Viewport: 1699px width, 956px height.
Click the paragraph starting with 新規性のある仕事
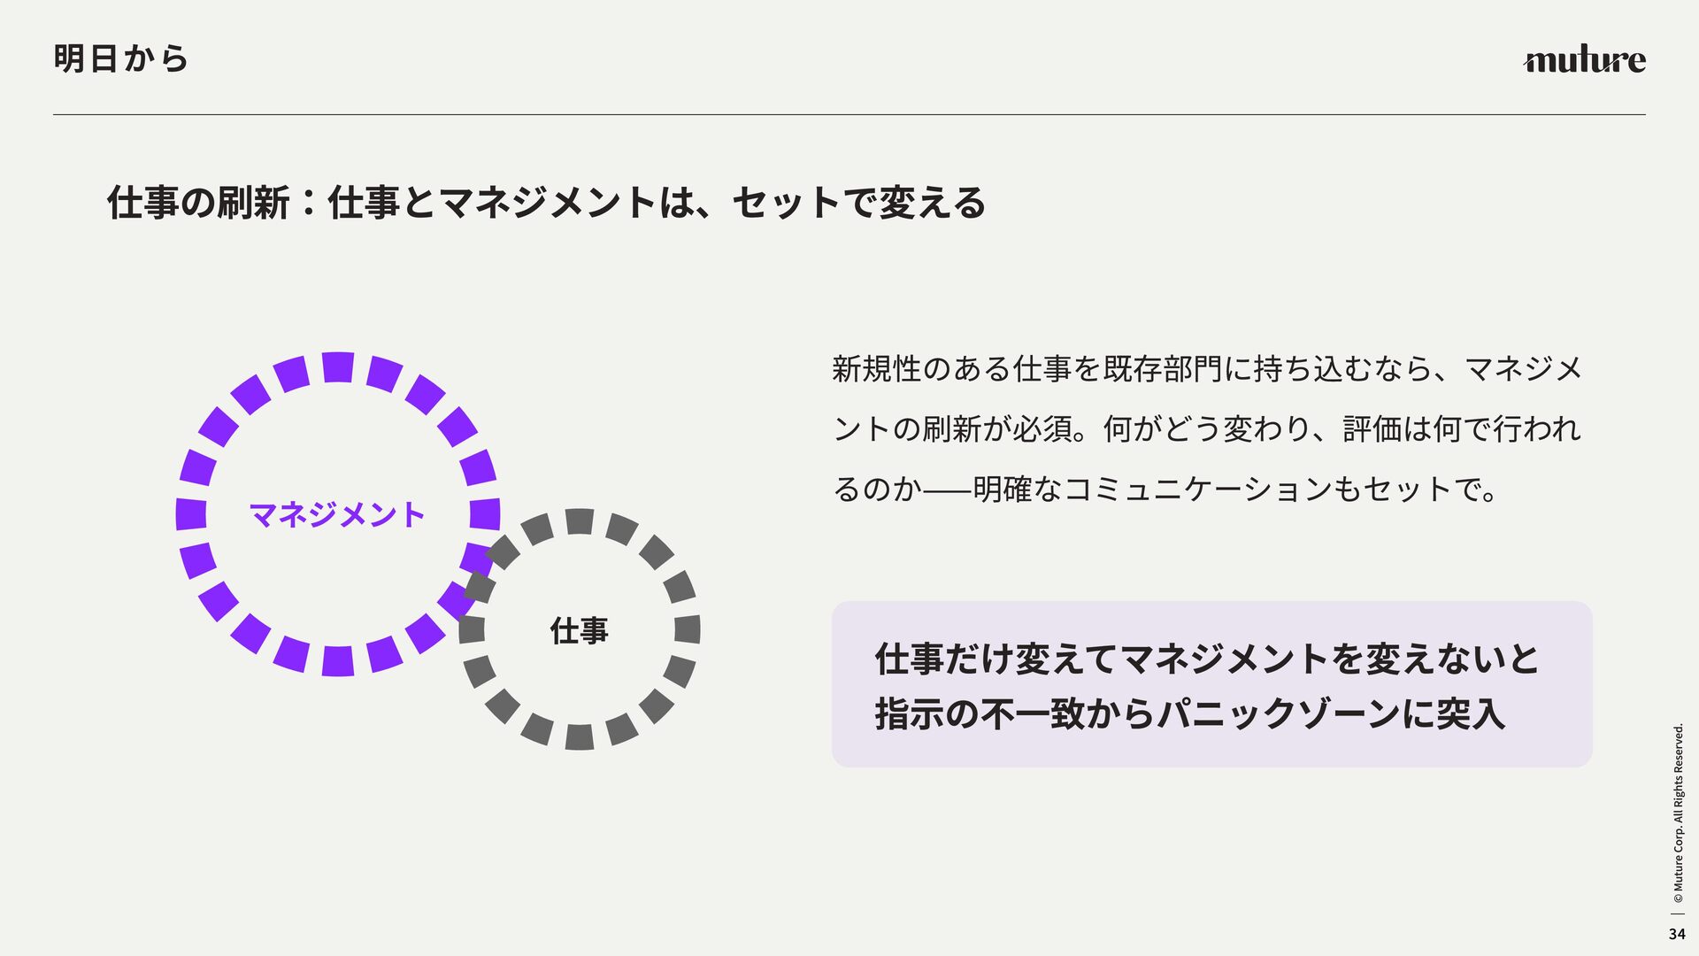1207,428
